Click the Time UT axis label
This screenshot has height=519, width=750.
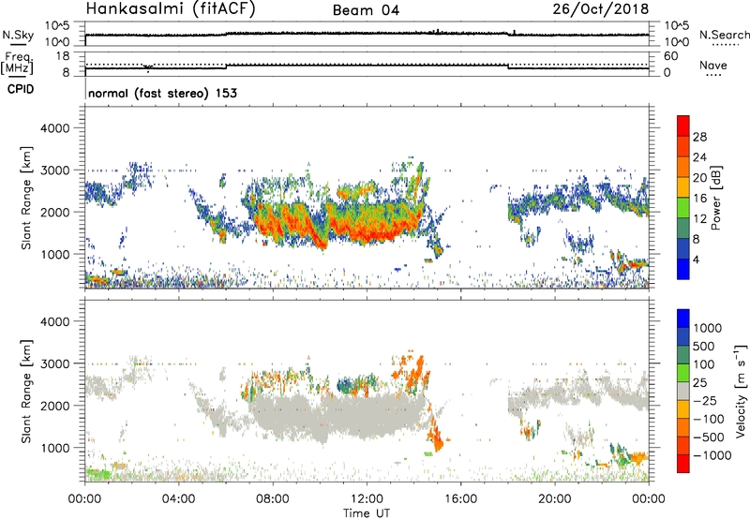[x=367, y=513]
